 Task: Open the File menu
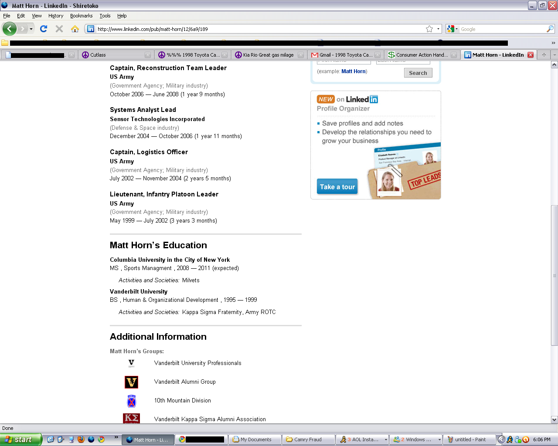(7, 16)
